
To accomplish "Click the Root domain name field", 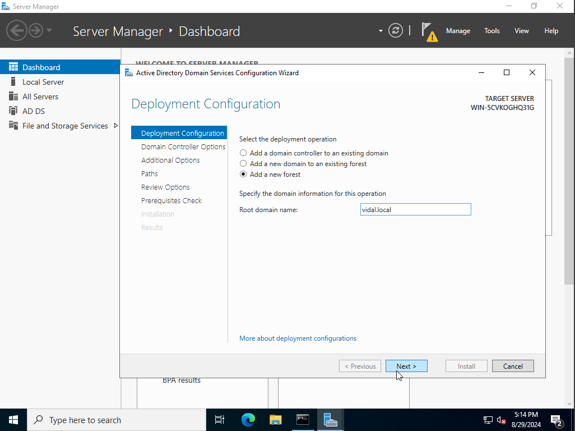I will coord(415,210).
